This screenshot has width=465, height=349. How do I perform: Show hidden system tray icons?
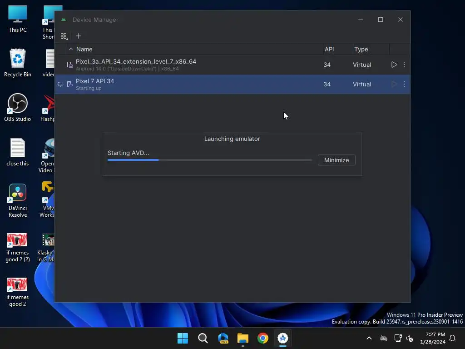click(369, 338)
